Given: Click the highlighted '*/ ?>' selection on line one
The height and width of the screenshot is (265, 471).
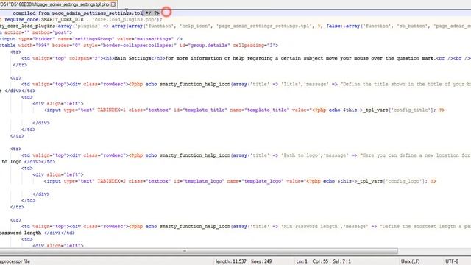Looking at the screenshot, I should point(152,13).
